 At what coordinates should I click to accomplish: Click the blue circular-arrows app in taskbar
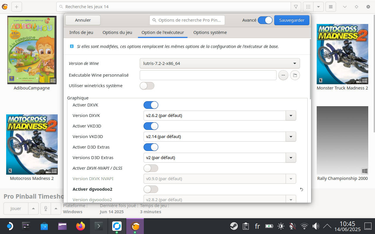pyautogui.click(x=117, y=226)
